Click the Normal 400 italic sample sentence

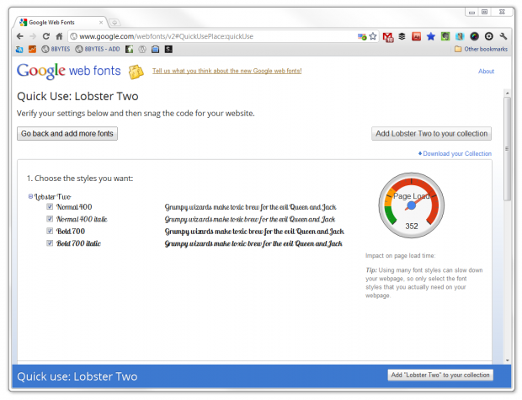(250, 219)
